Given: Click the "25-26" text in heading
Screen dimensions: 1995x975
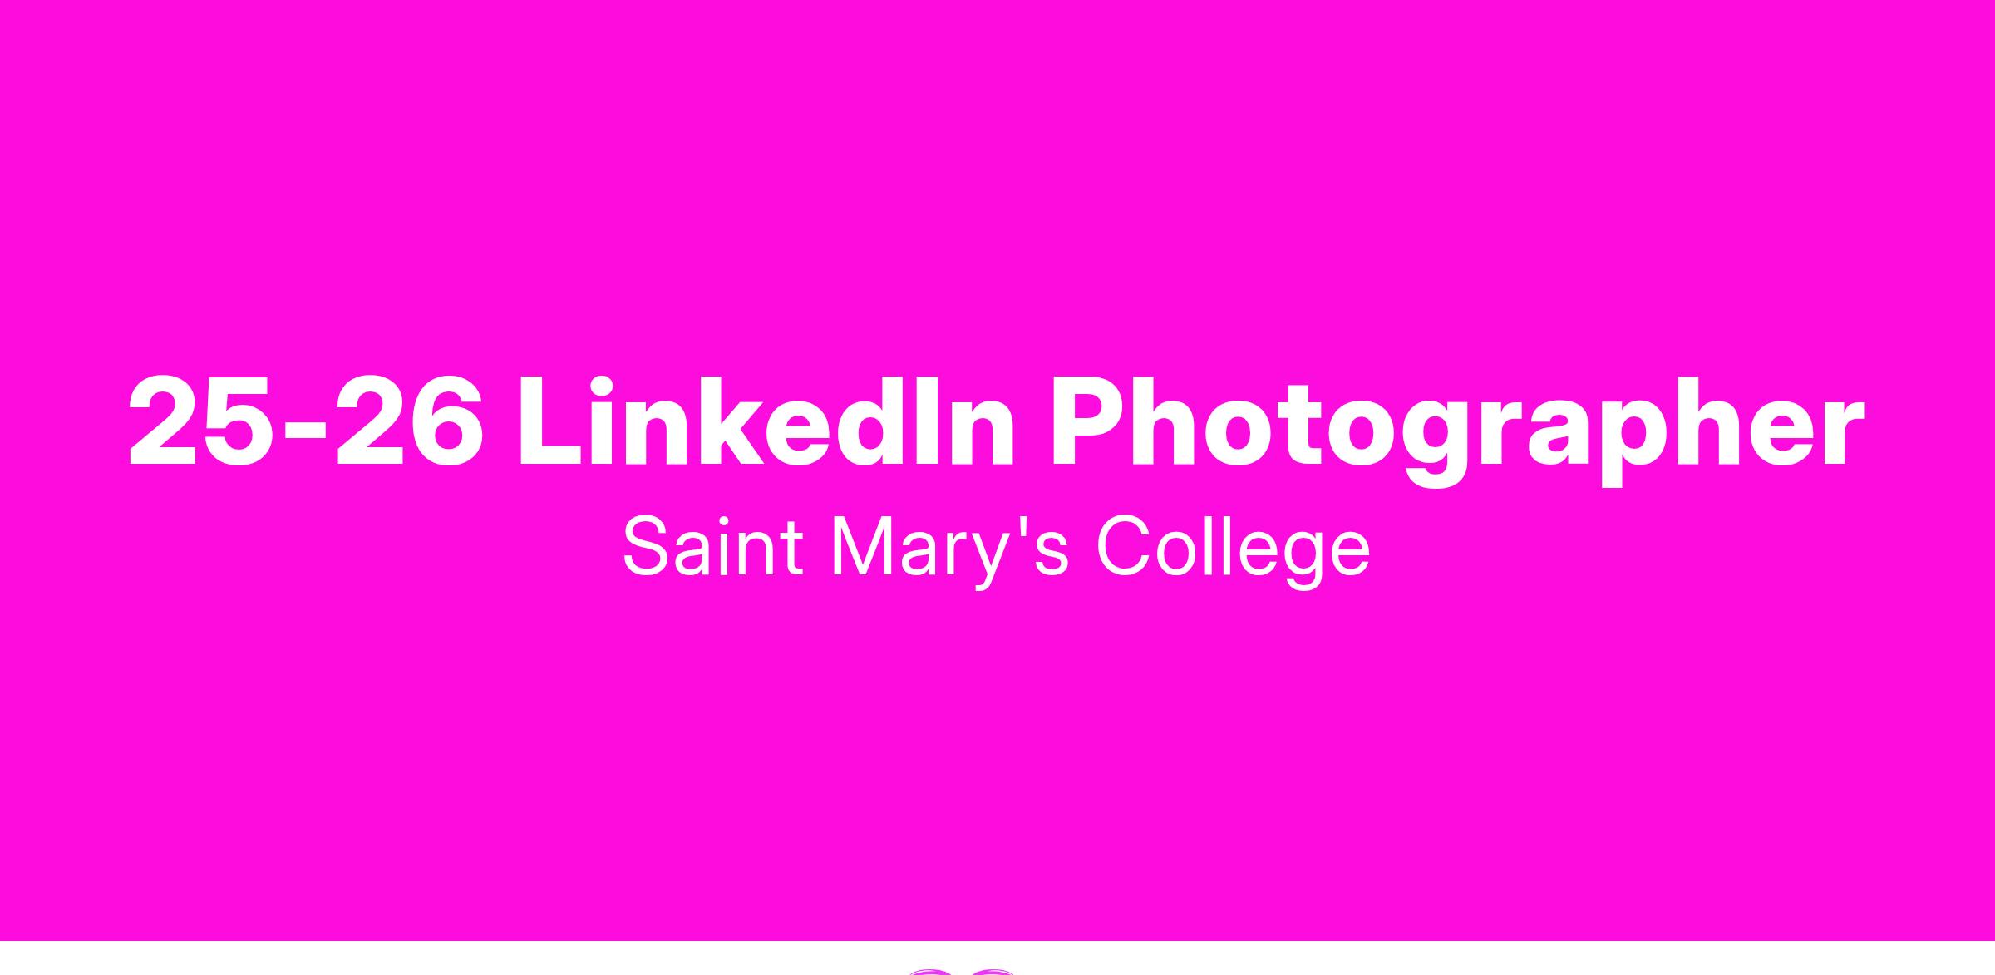Looking at the screenshot, I should [305, 422].
